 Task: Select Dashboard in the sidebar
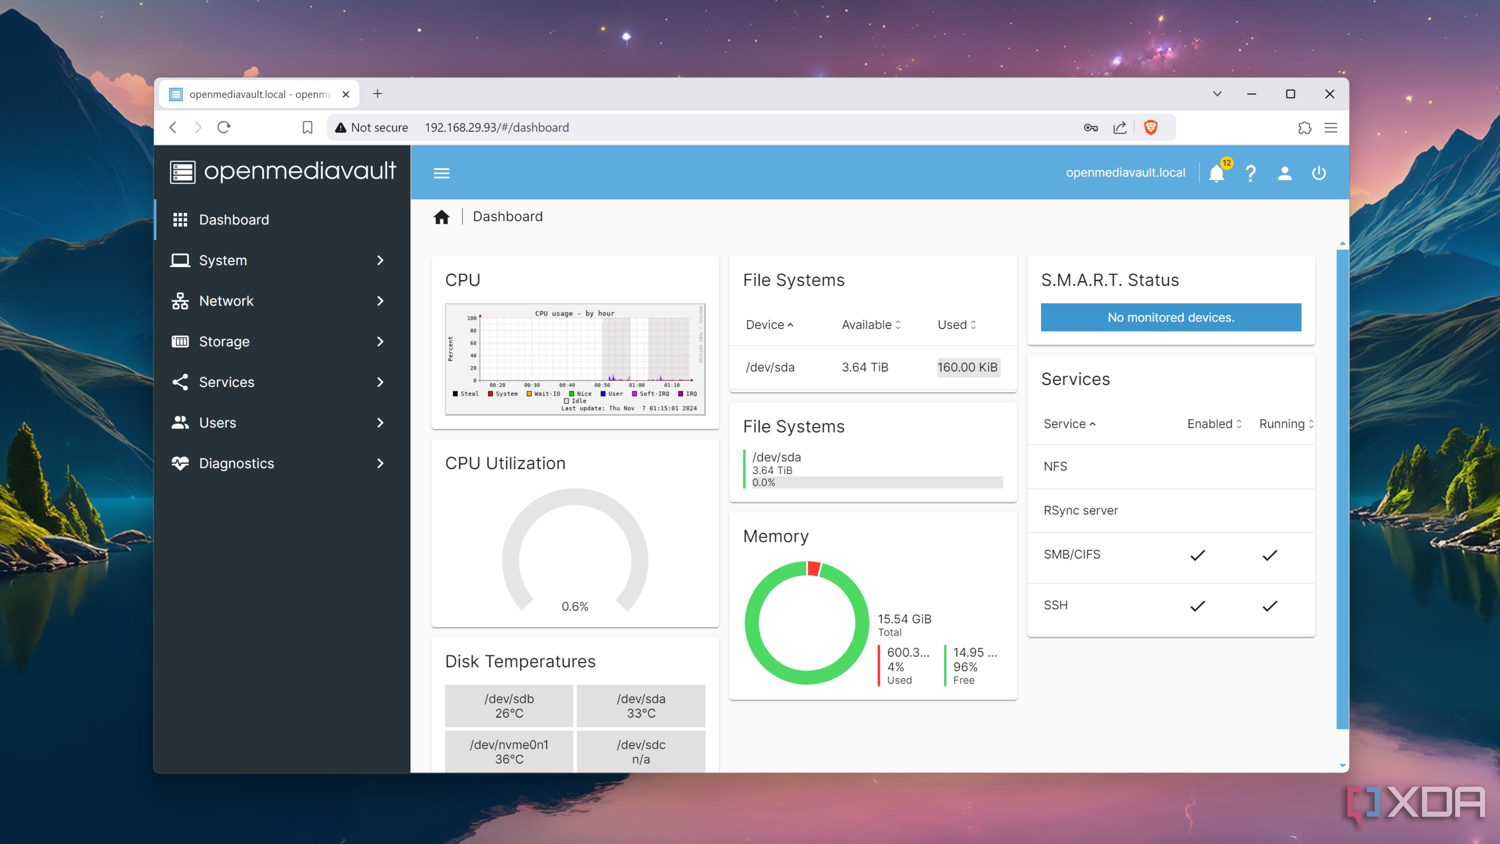[234, 220]
